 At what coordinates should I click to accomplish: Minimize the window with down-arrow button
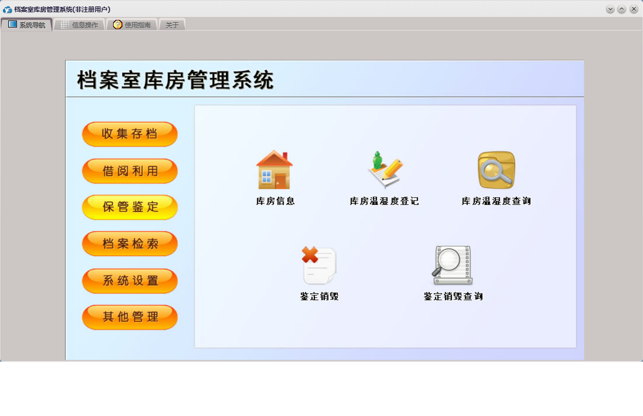point(610,9)
